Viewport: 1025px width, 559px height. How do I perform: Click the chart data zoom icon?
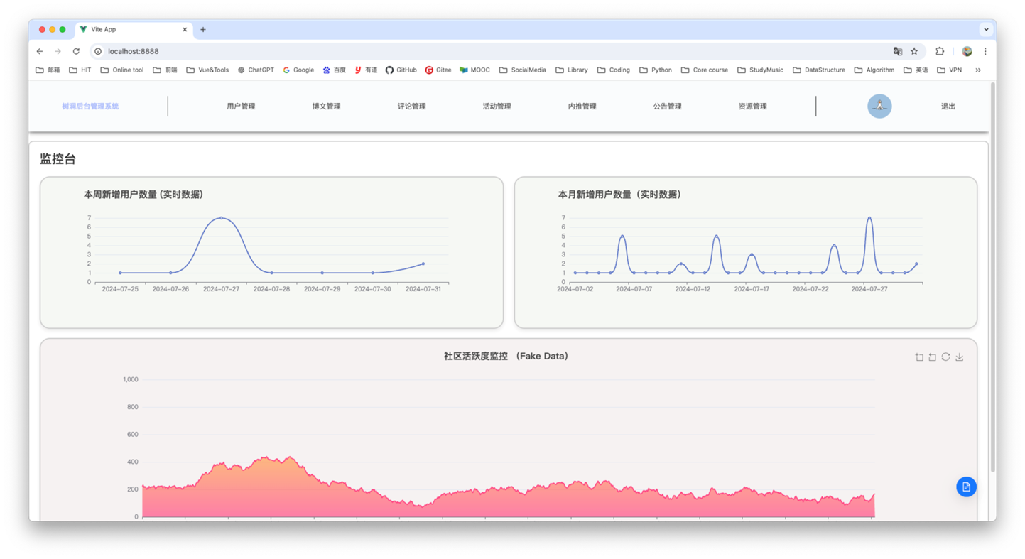coord(919,357)
